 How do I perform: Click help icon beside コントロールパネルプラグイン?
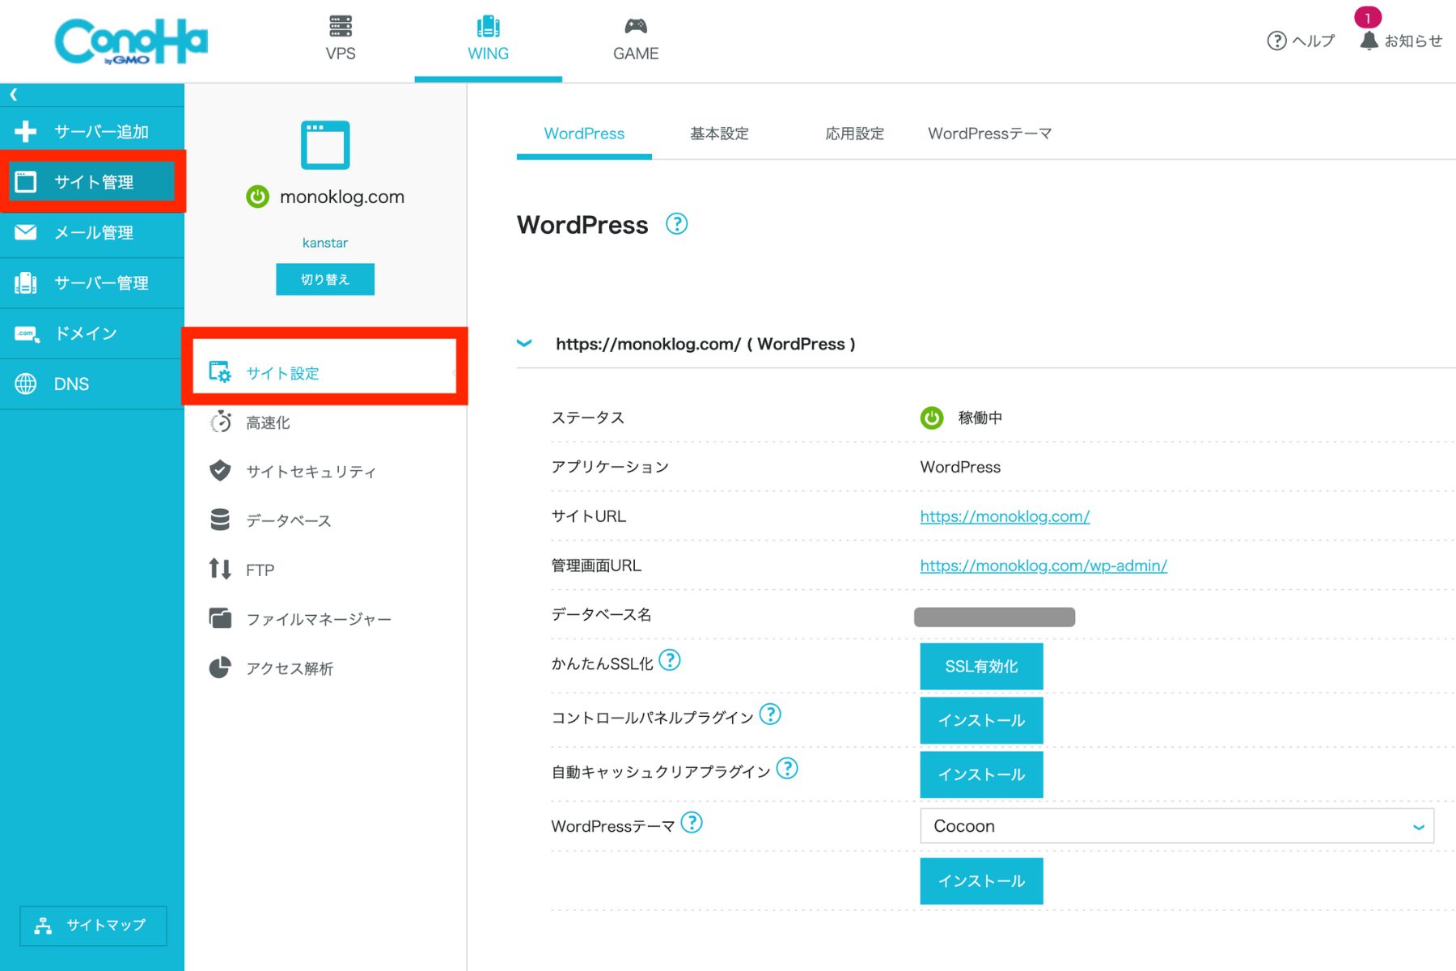click(770, 714)
